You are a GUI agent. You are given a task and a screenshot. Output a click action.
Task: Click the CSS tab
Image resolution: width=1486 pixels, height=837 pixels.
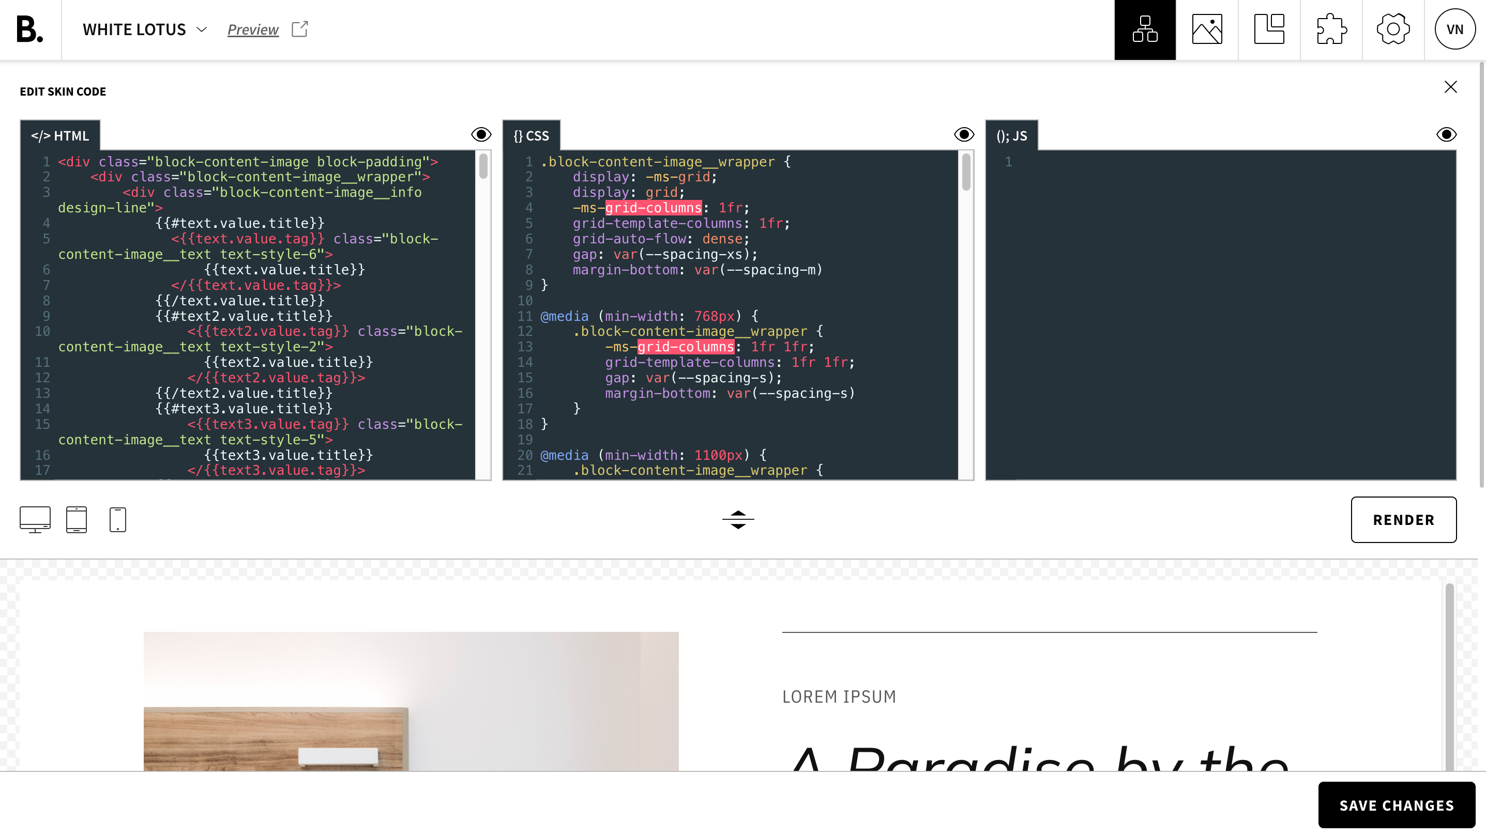532,135
